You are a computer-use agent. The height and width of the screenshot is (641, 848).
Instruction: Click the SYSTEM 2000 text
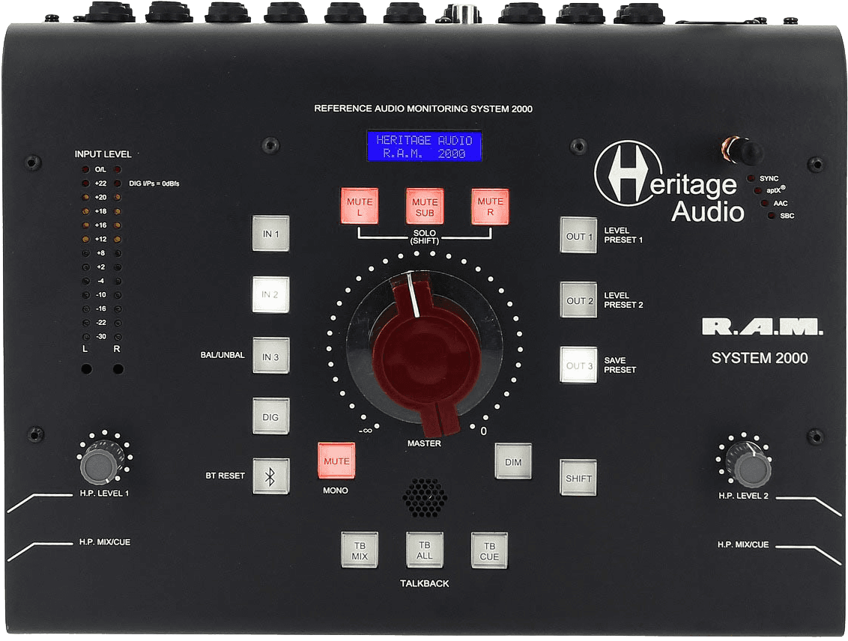[760, 358]
